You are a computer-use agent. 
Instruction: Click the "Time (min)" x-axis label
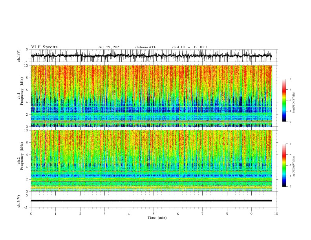[x=157, y=218]
